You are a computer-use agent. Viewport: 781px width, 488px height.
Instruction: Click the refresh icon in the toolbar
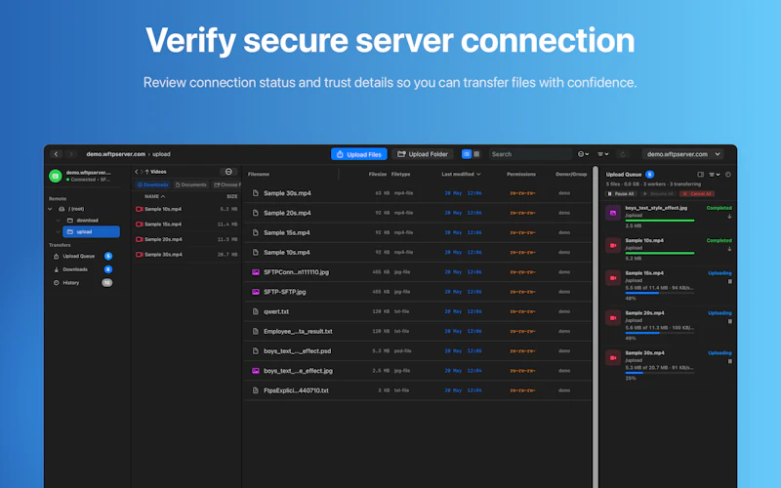click(623, 154)
